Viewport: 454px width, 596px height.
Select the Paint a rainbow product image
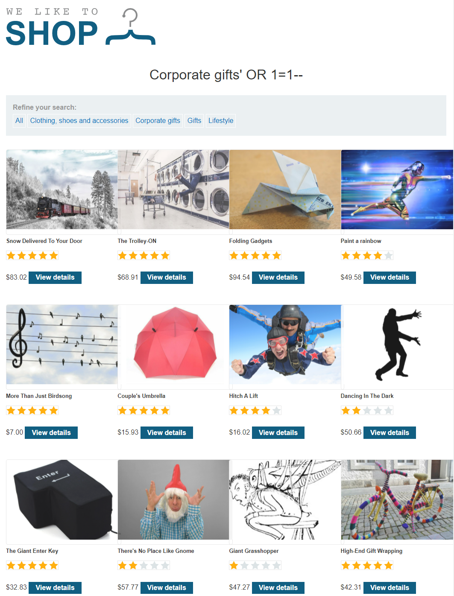(x=397, y=190)
